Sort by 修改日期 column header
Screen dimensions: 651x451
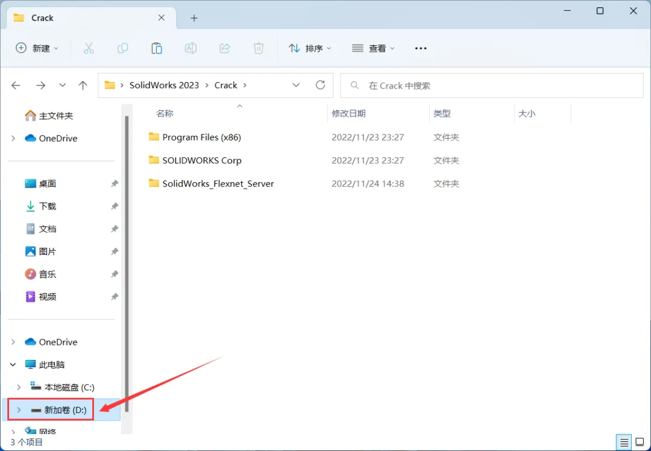[348, 113]
